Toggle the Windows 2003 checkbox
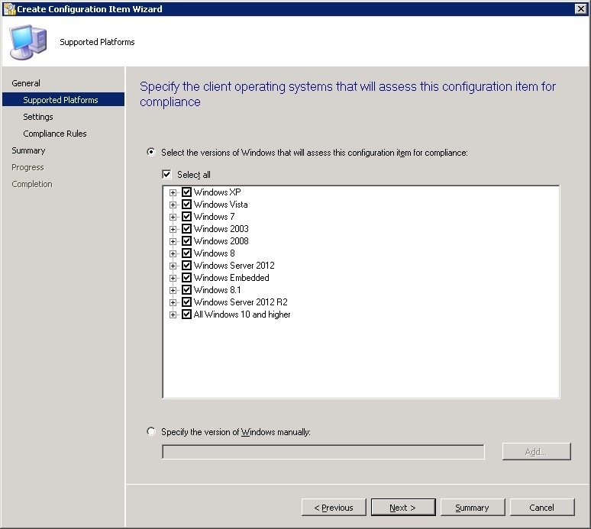This screenshot has height=529, width=591. pos(186,229)
